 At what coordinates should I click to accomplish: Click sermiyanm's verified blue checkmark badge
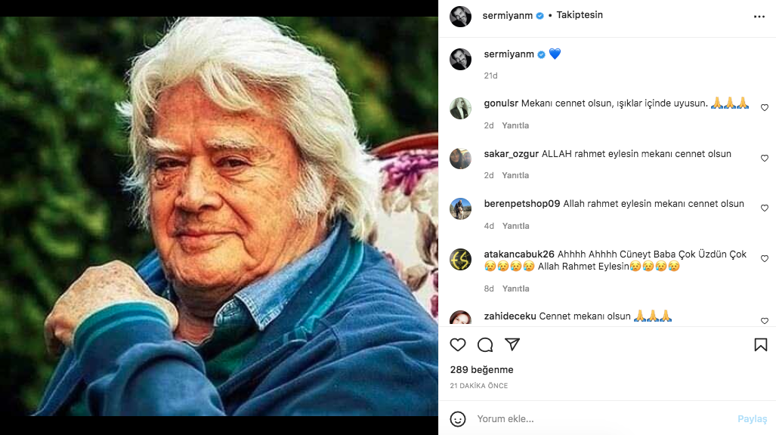(x=540, y=16)
